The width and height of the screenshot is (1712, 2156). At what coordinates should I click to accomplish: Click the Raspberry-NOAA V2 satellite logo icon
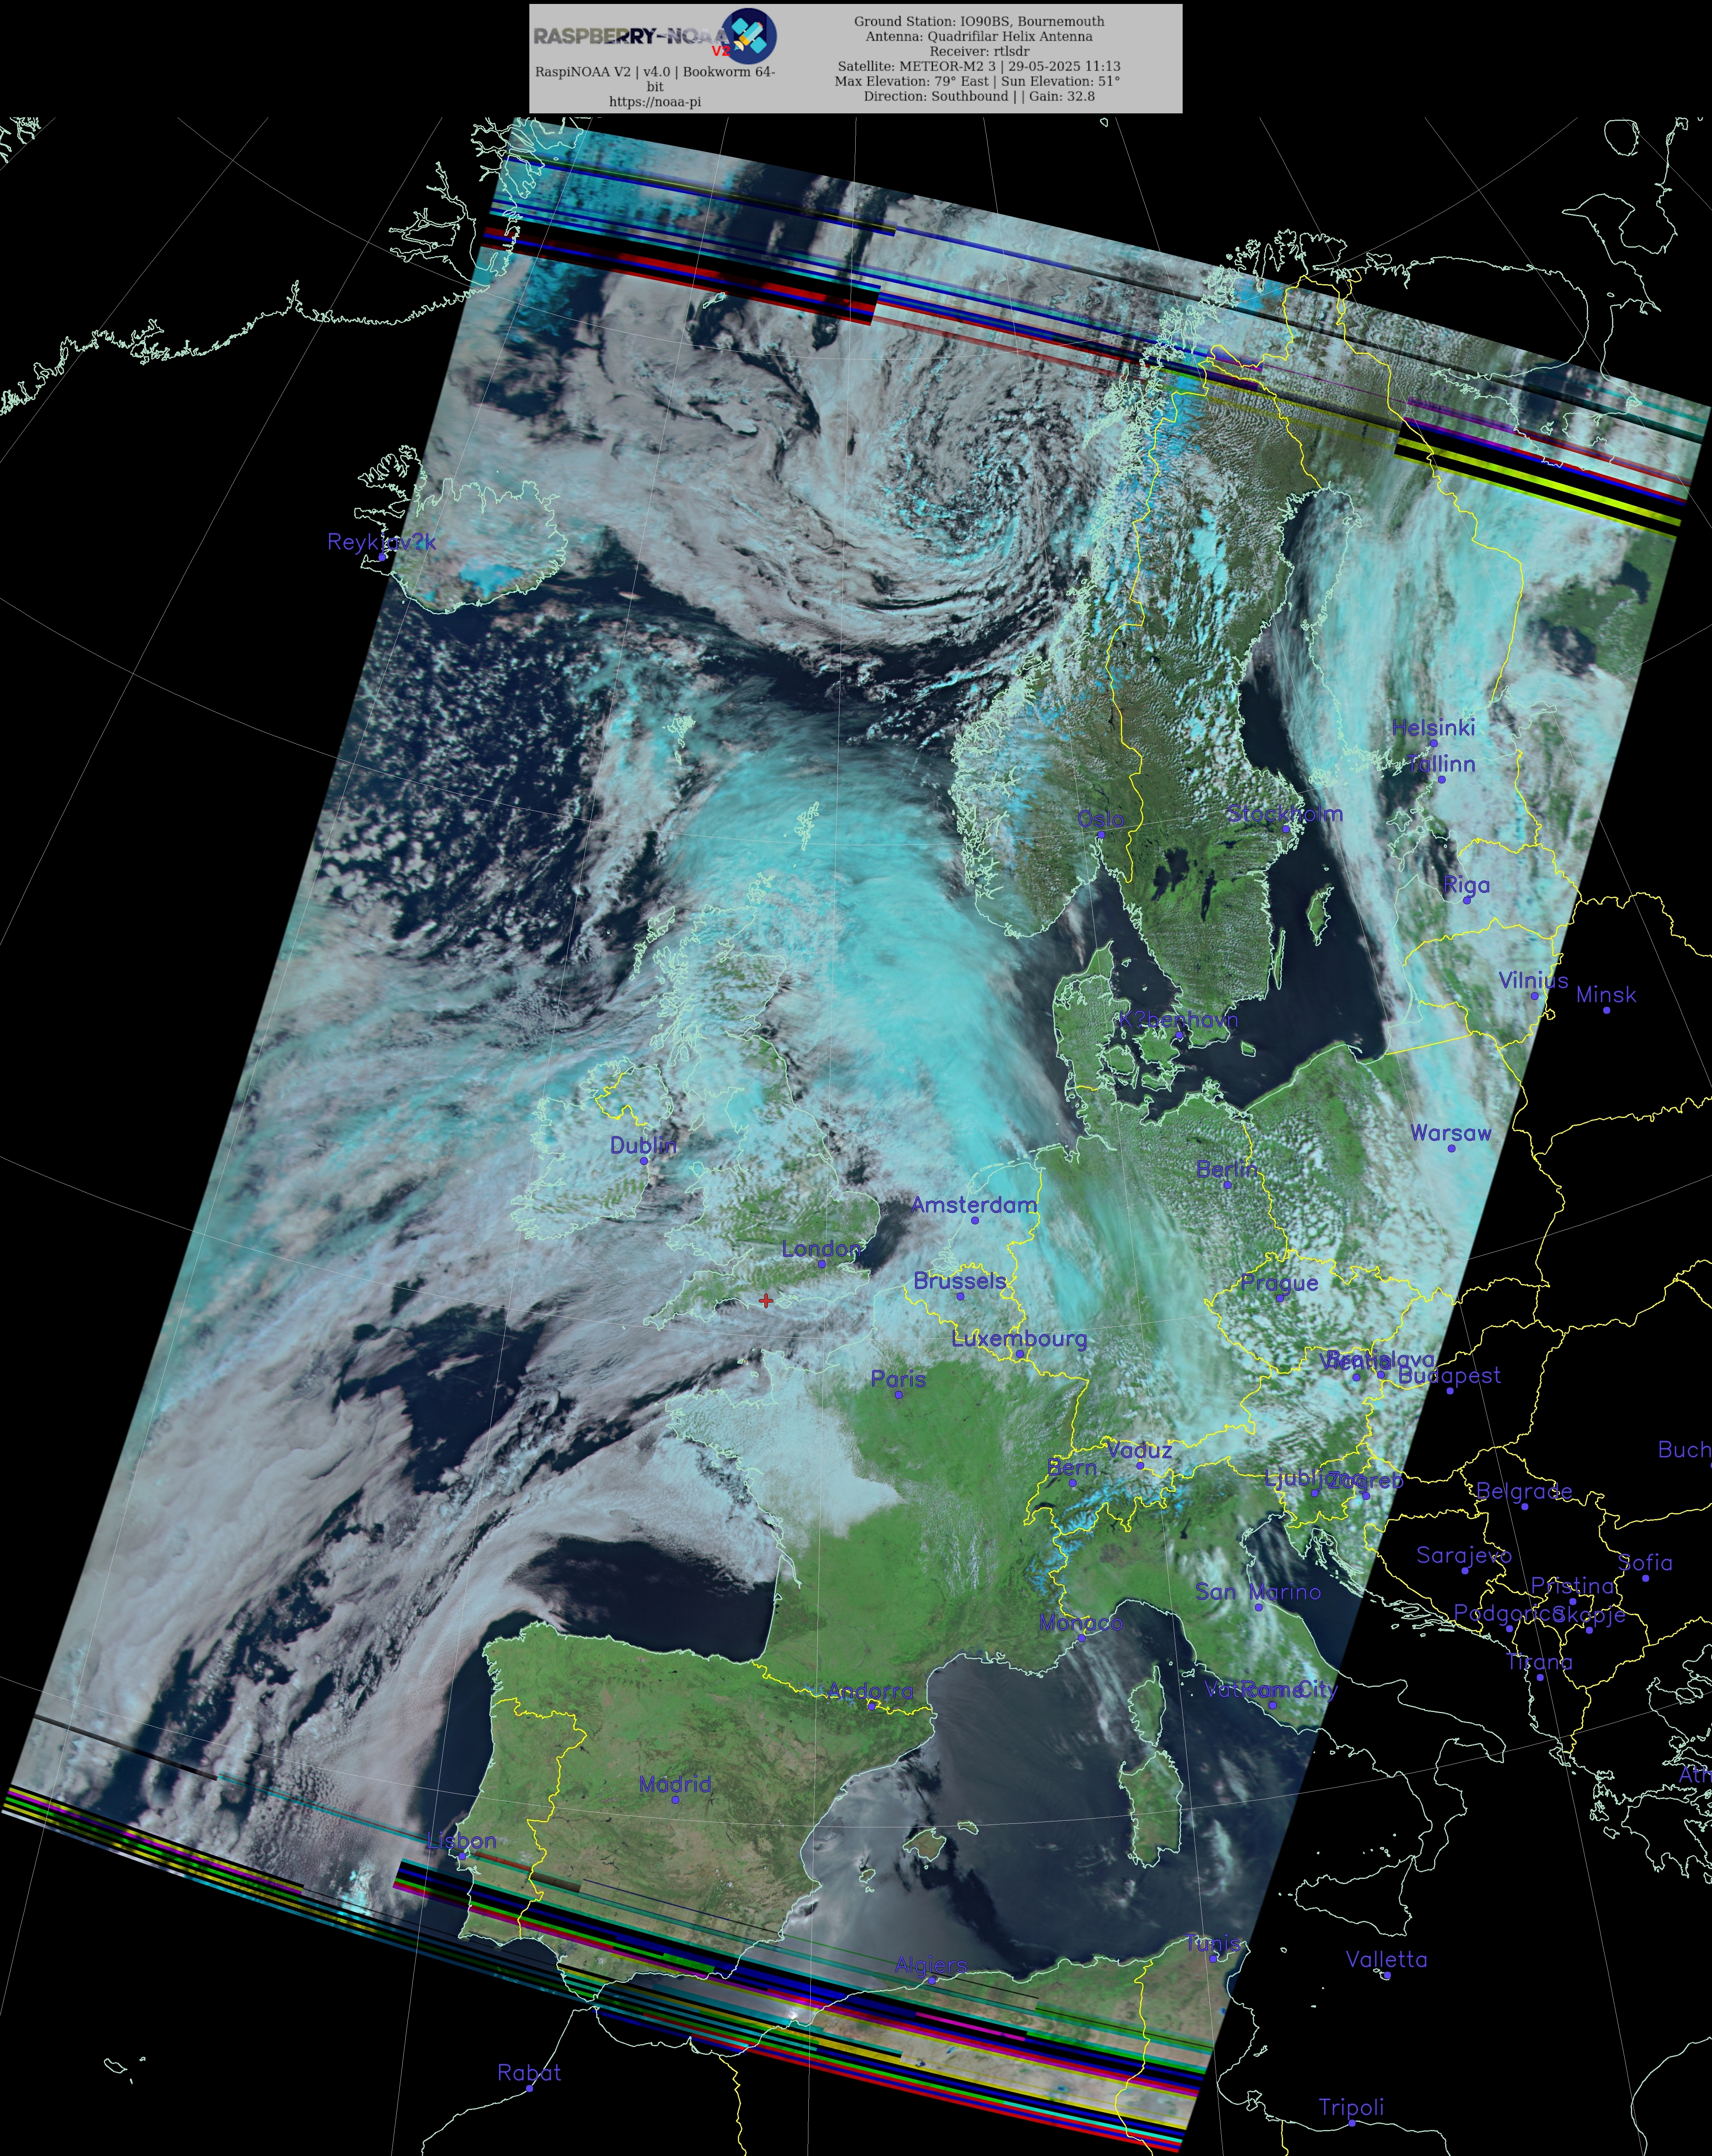pyautogui.click(x=749, y=36)
